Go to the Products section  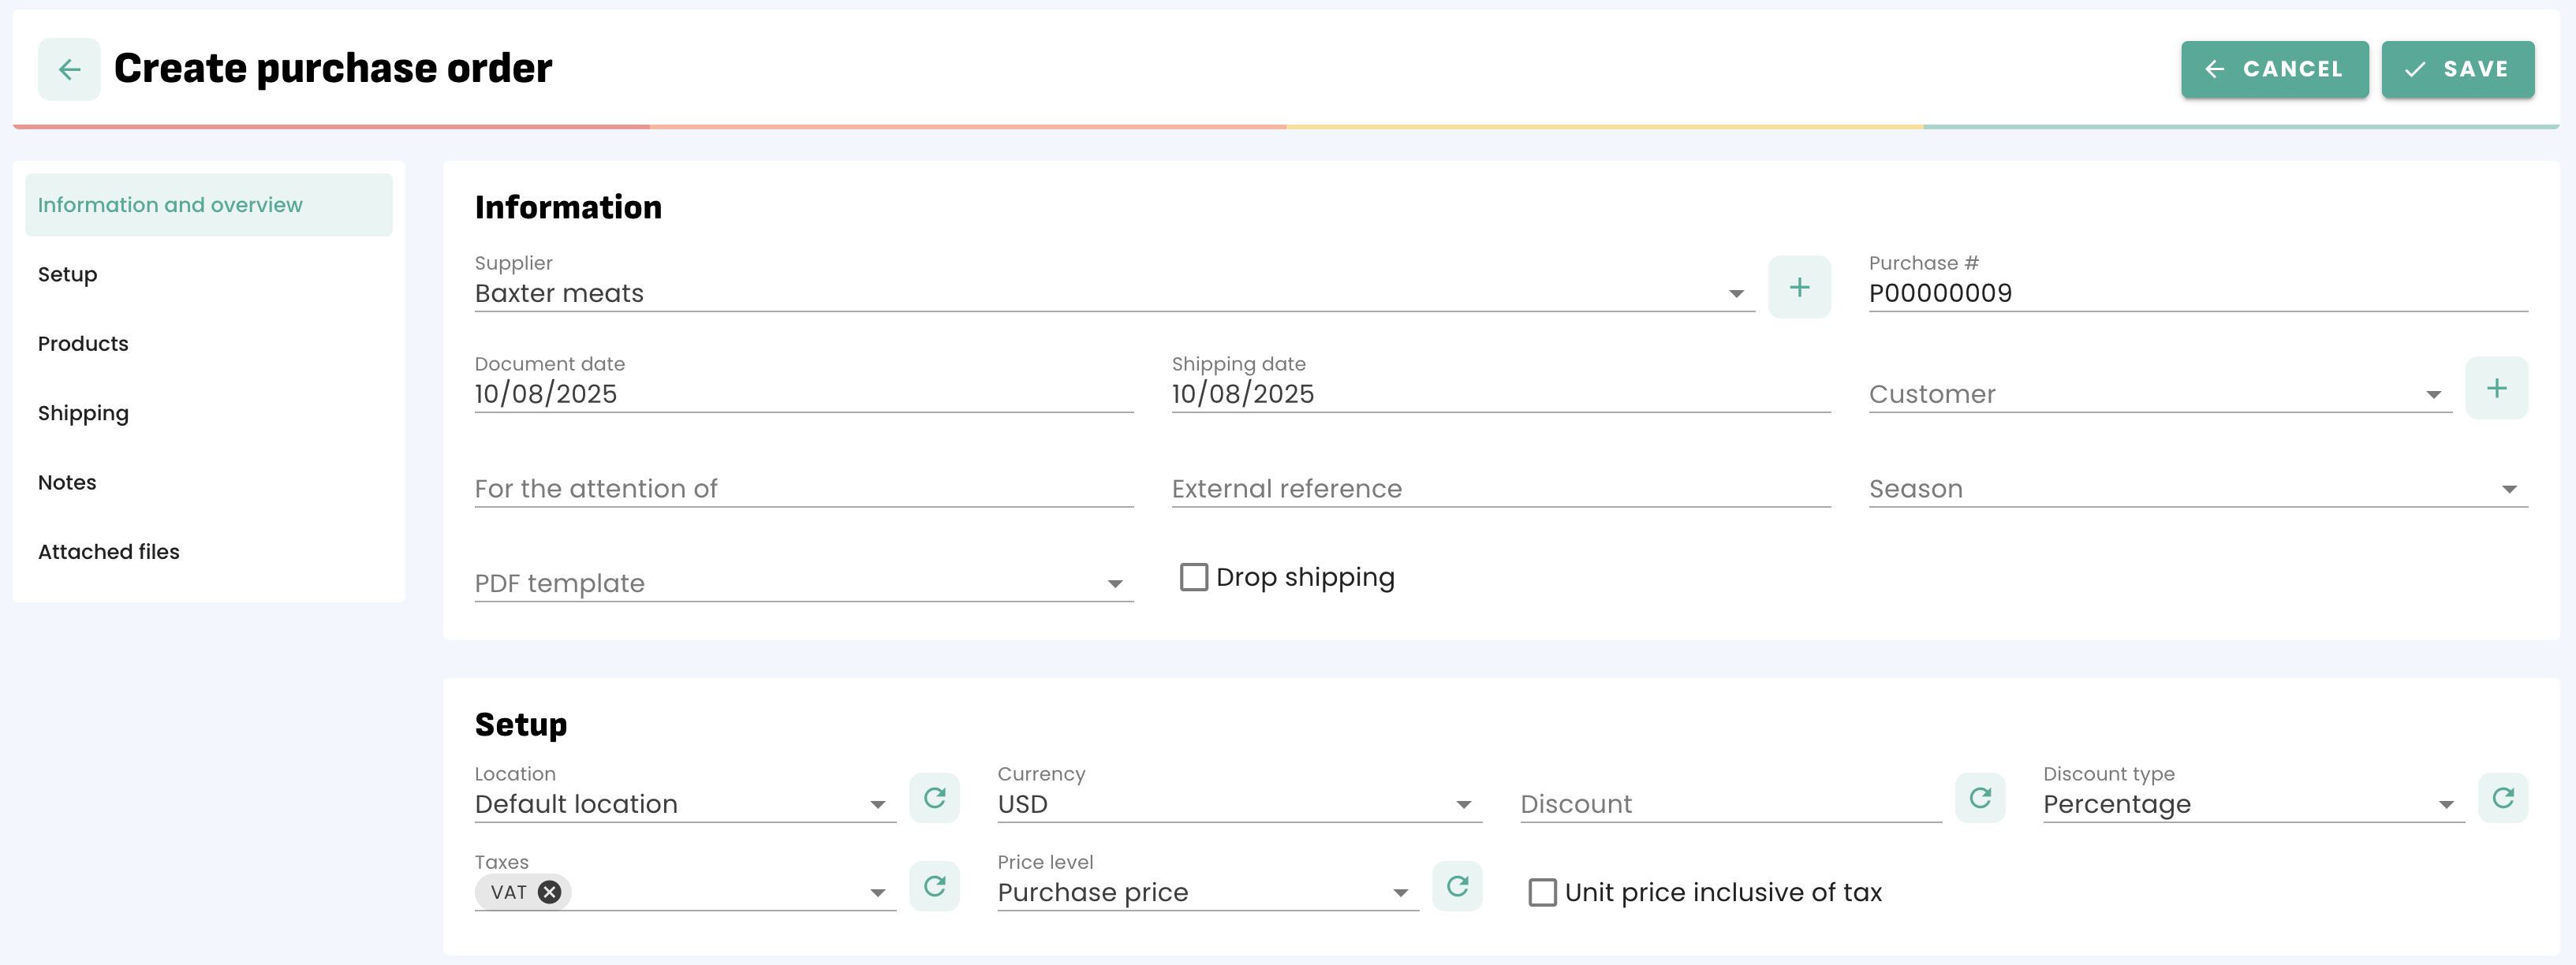coord(83,344)
